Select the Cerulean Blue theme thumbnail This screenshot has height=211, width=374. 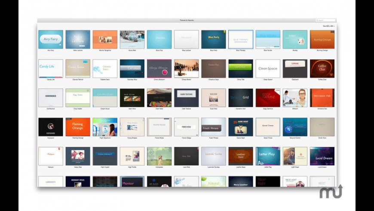point(132,68)
